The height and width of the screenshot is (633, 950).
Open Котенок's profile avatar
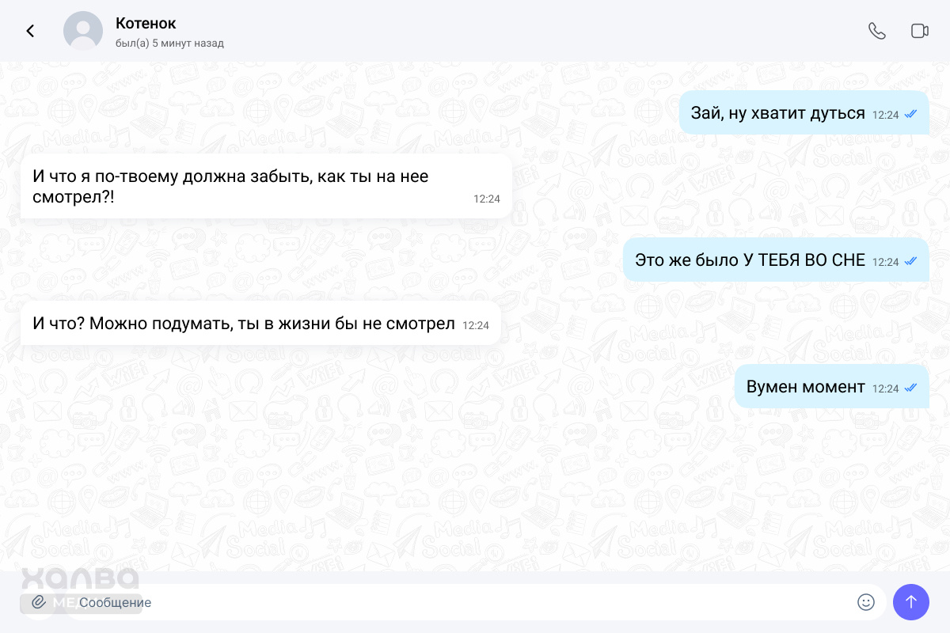pyautogui.click(x=83, y=31)
